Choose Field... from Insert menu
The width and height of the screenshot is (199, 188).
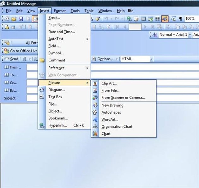click(64, 46)
